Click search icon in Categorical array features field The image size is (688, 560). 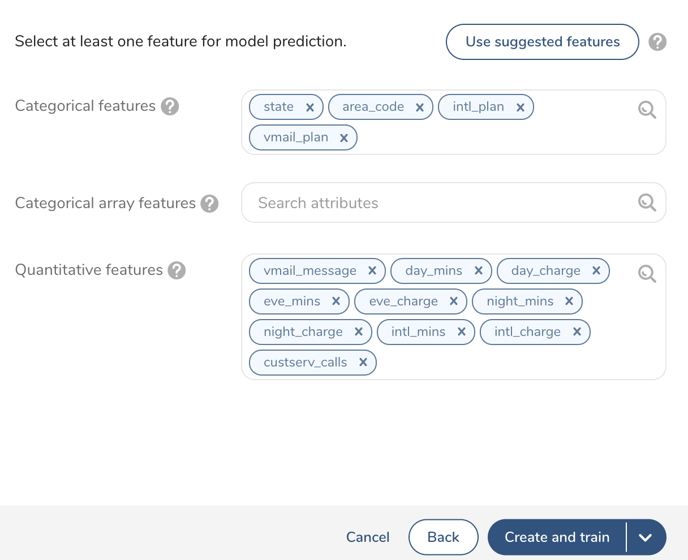647,203
